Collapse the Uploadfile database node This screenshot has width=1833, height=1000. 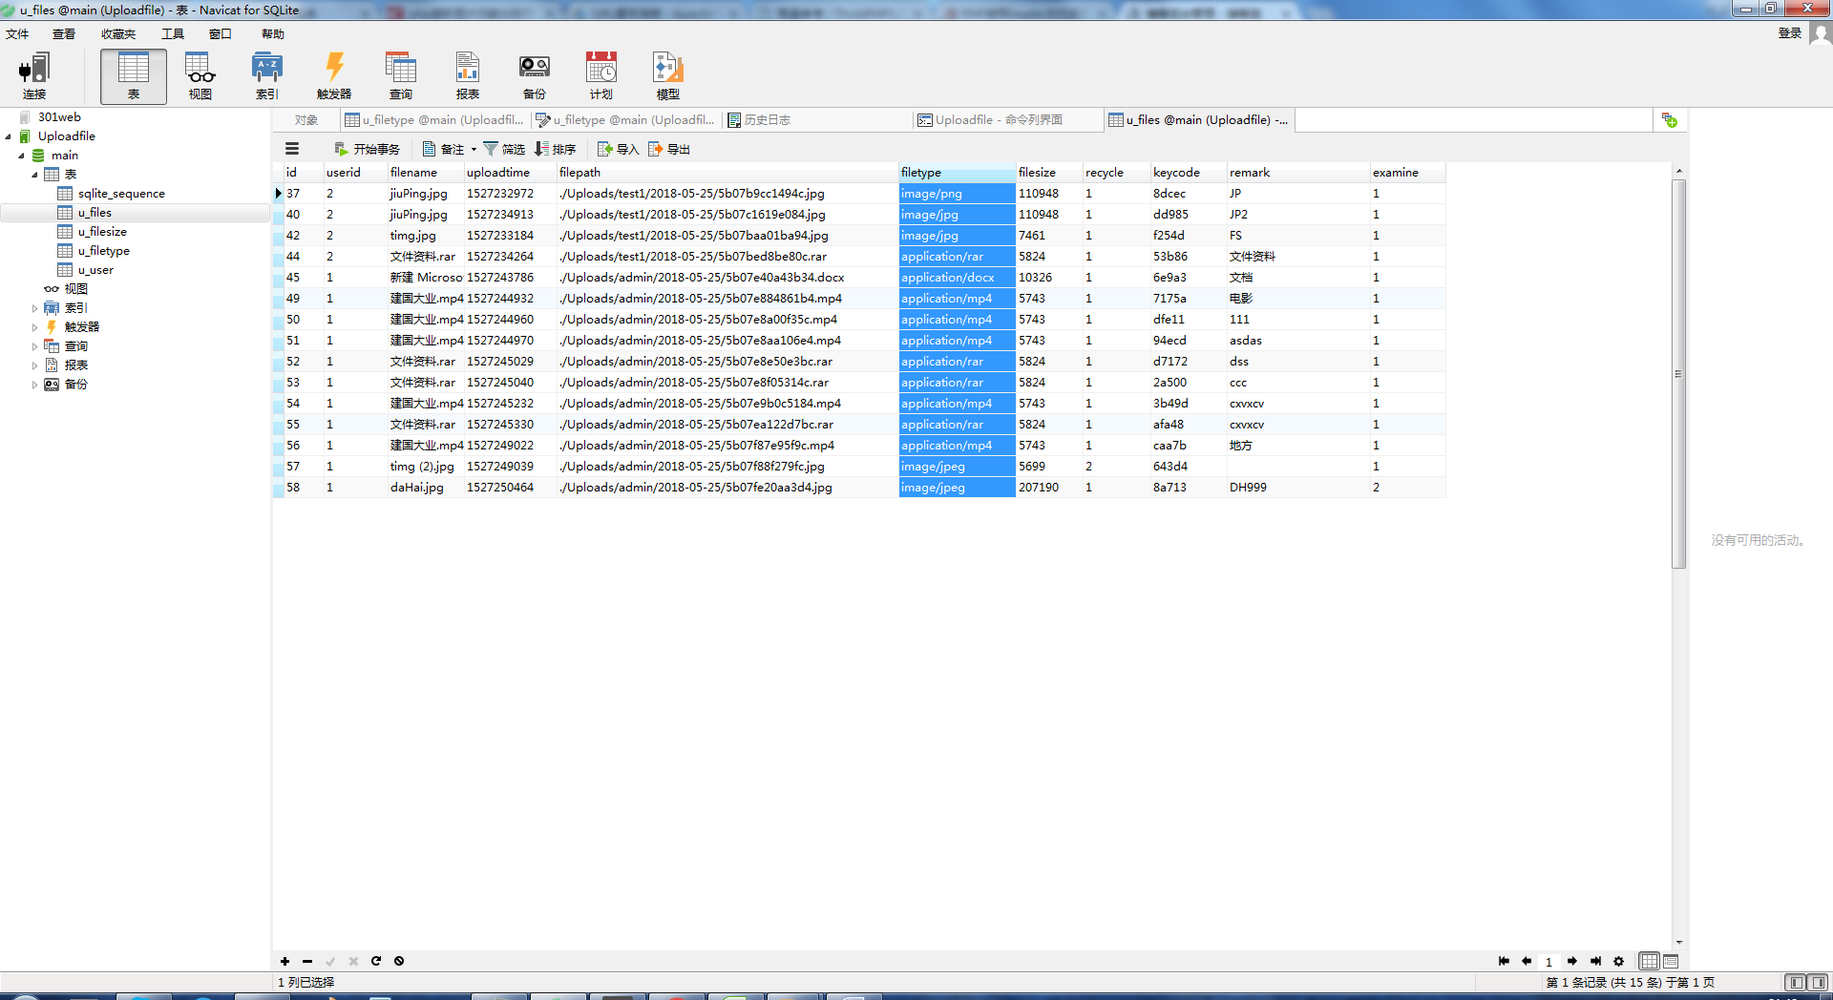coord(9,136)
